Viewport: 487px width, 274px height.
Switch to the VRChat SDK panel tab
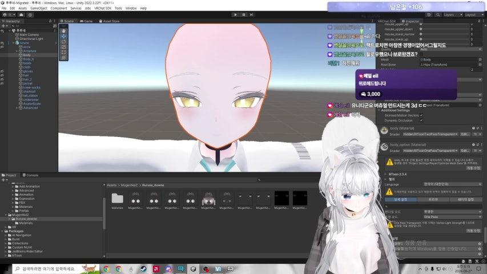[387, 21]
